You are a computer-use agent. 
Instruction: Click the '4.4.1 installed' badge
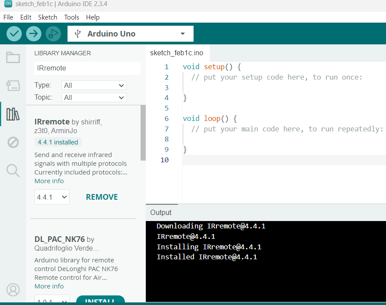click(x=58, y=142)
